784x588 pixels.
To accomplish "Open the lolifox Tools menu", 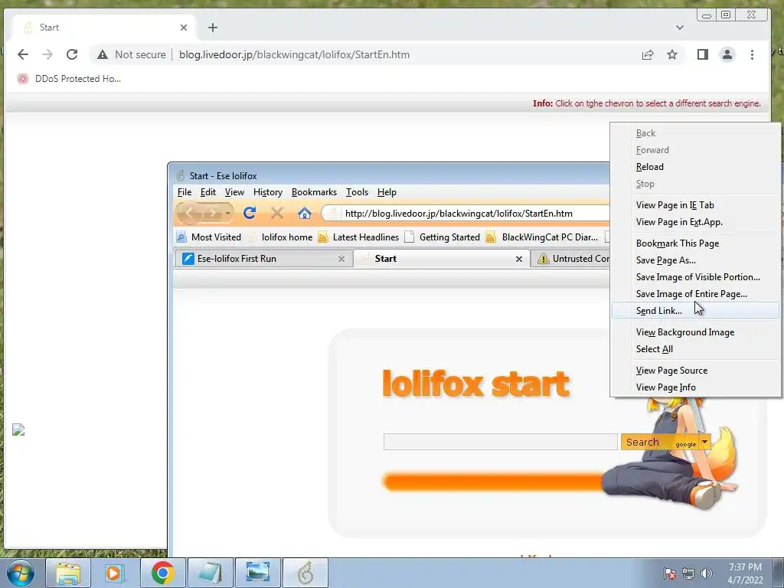I will click(357, 192).
